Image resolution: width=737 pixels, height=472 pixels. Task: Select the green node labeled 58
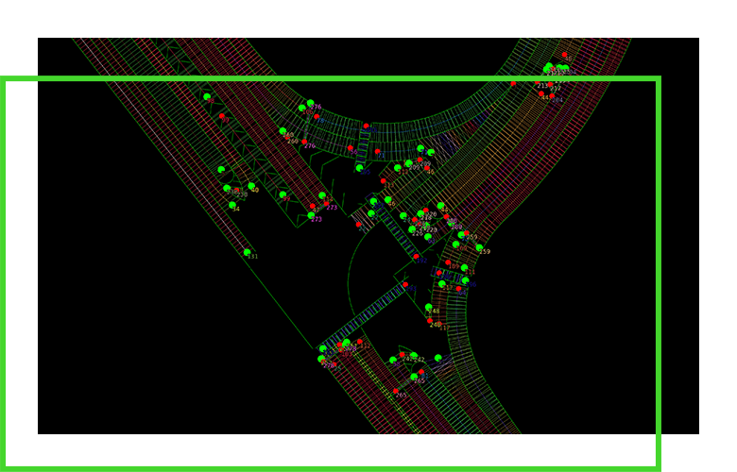pyautogui.click(x=393, y=361)
